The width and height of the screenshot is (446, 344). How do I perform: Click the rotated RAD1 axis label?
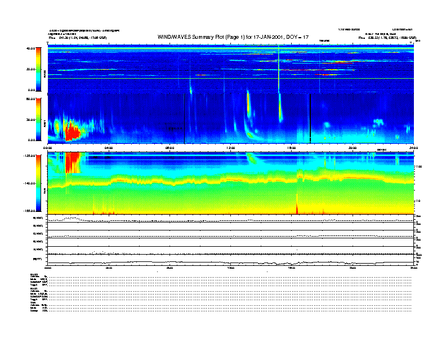pyautogui.click(x=44, y=124)
